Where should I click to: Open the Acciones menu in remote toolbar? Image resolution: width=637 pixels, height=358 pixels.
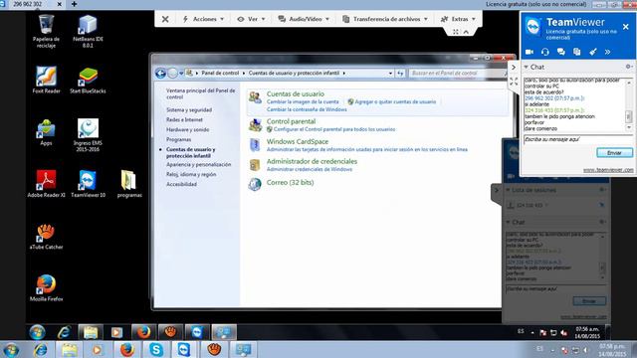tap(203, 19)
